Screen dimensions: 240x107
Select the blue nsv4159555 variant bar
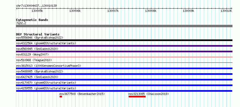[x=124, y=91]
